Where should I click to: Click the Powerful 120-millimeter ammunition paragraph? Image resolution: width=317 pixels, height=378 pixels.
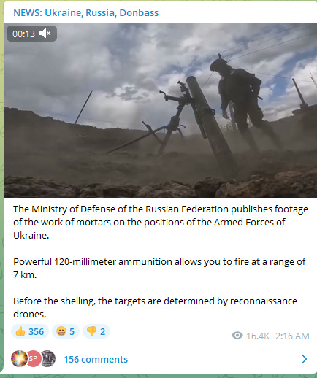pyautogui.click(x=159, y=268)
